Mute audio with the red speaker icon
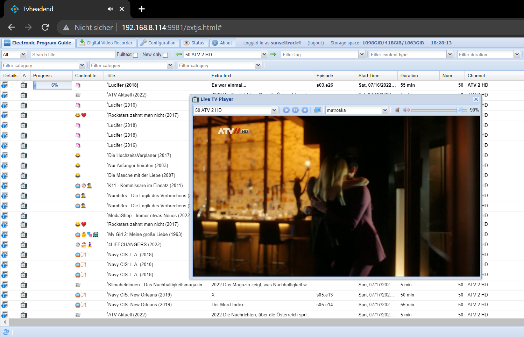 [x=397, y=110]
